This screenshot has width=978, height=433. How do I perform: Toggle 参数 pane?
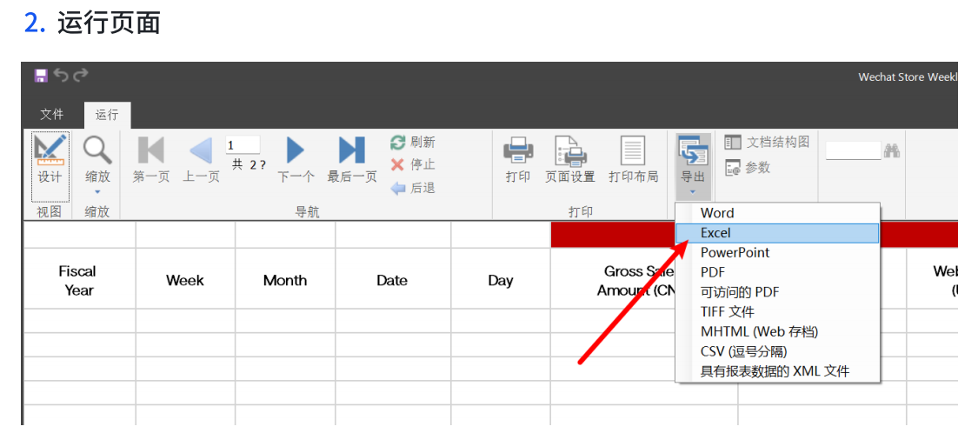pos(748,167)
